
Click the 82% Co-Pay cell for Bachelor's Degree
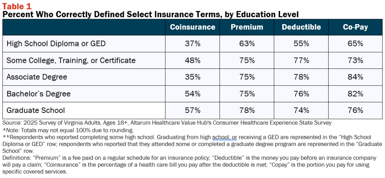coord(355,94)
